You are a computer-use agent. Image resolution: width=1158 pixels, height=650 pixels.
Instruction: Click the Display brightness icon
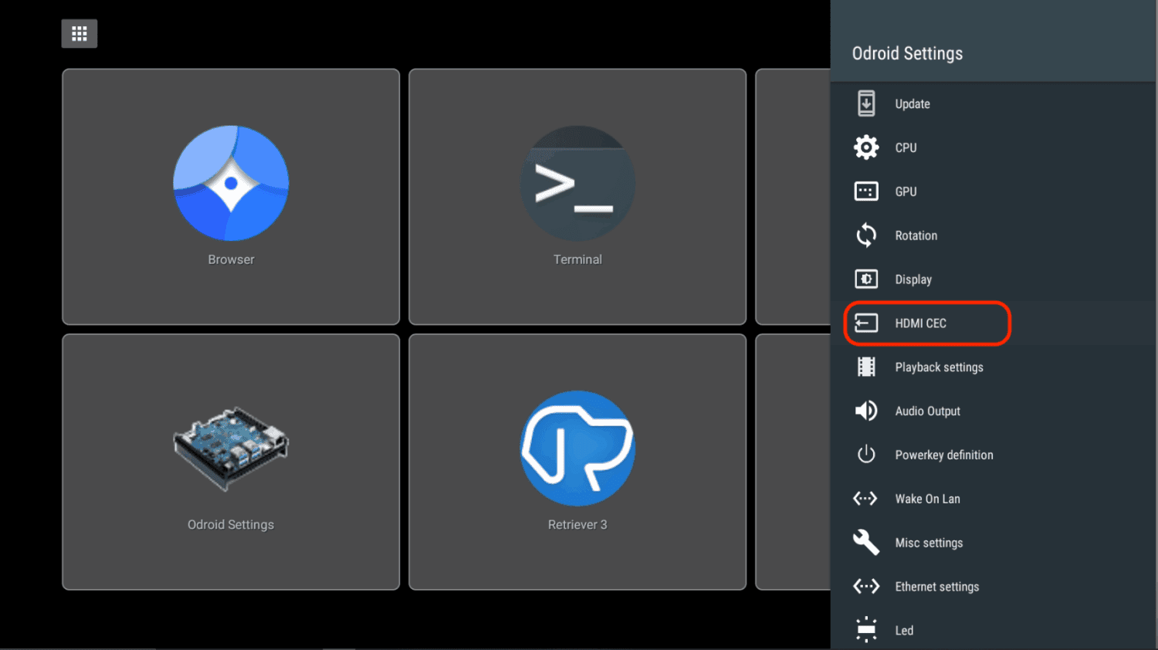click(866, 279)
